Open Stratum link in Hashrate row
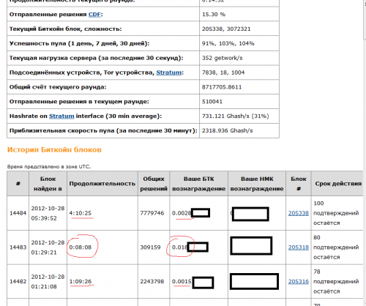This screenshot has width=366, height=306. [x=61, y=116]
